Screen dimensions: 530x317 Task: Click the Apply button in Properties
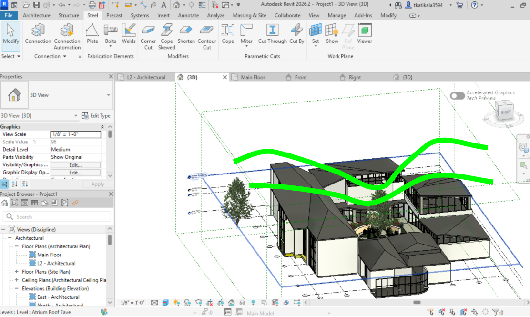click(97, 184)
